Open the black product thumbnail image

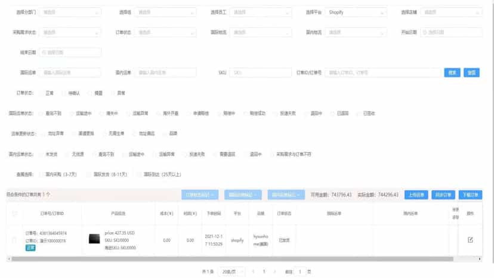[x=94, y=239]
